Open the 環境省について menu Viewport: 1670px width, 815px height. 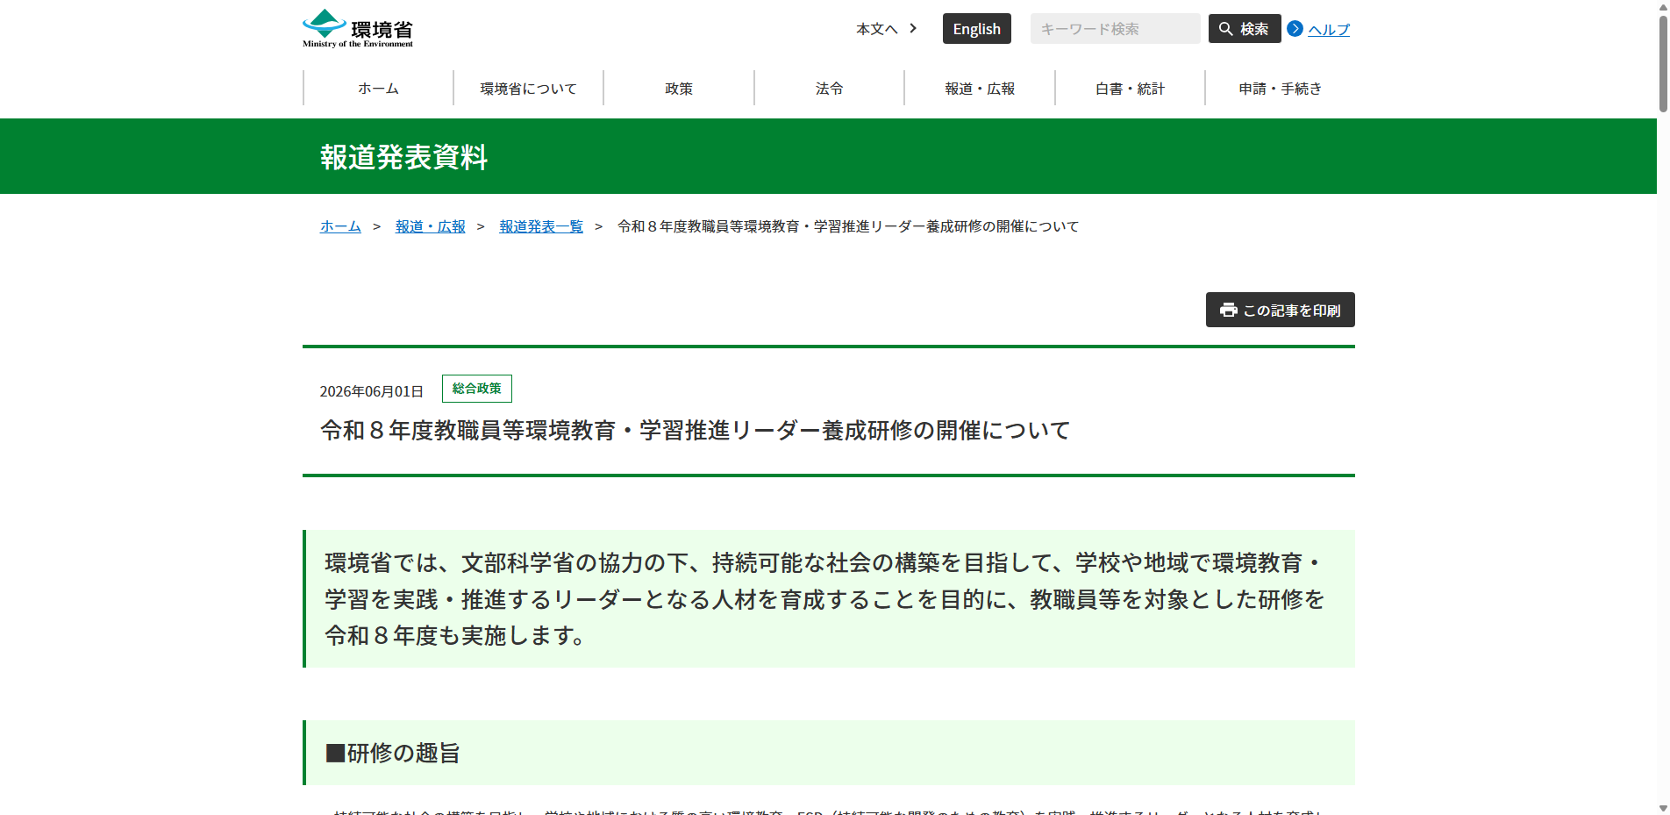tap(528, 89)
